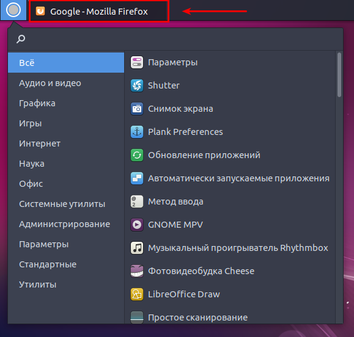Click the Cheese grinning face icon
Image resolution: width=354 pixels, height=337 pixels.
137,271
